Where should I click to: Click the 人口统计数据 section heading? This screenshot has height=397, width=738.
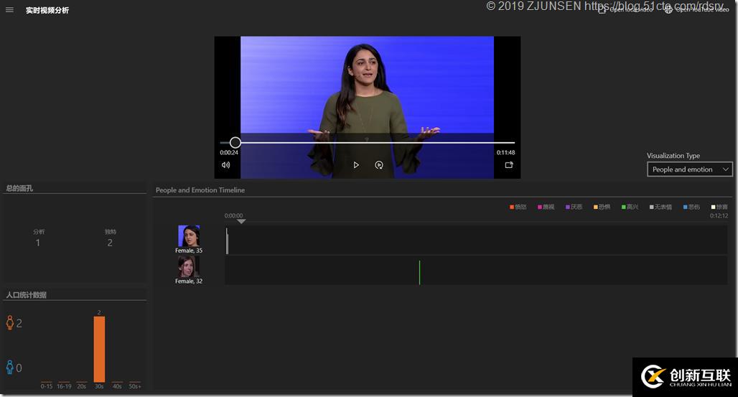tap(26, 295)
